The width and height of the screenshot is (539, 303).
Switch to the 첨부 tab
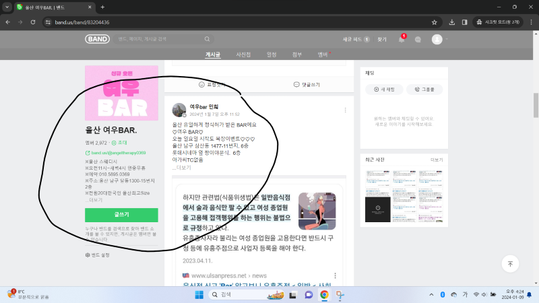(x=296, y=55)
